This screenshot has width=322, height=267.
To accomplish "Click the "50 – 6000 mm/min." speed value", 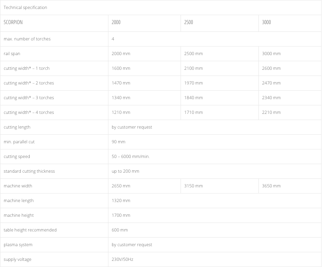I will point(131,156).
